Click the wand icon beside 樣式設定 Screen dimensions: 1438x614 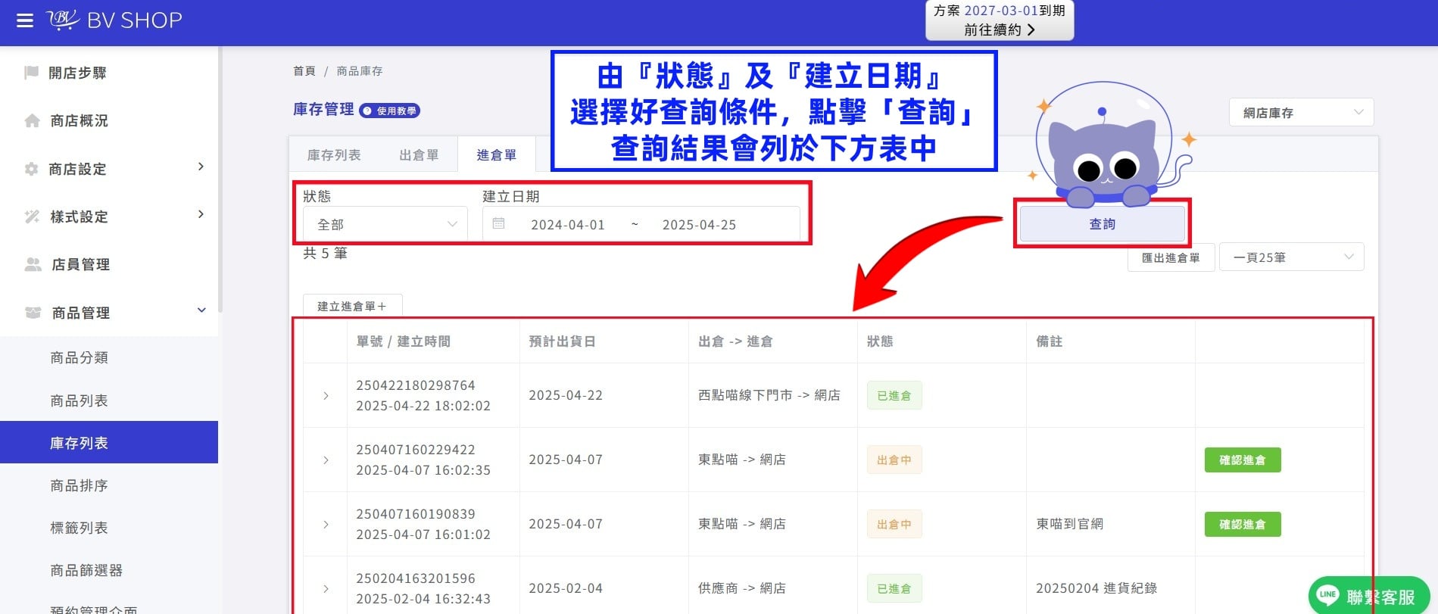pos(32,217)
